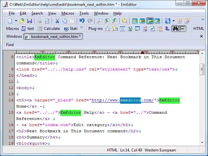Open Find in Files icon
Image resolution: width=208 pixels, height=156 pixels.
tap(124, 21)
